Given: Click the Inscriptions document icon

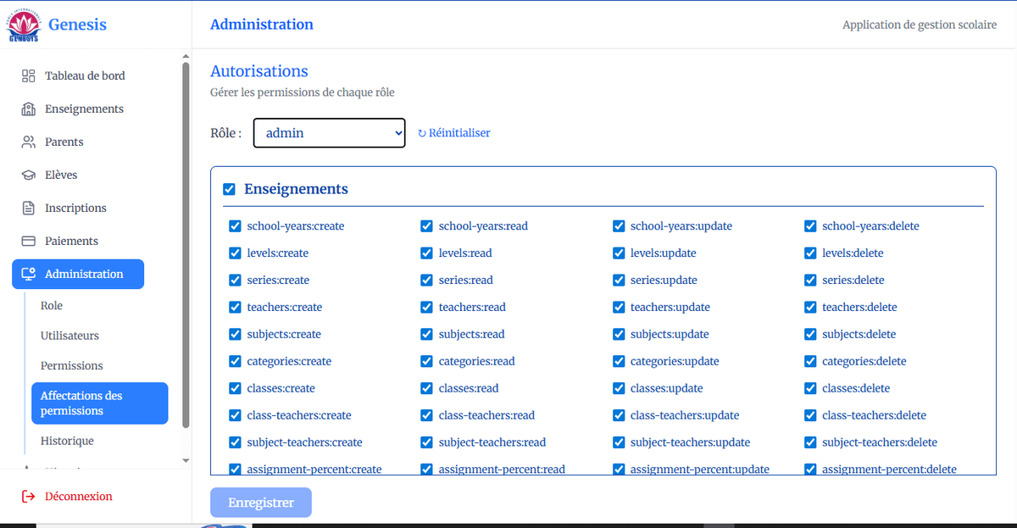Looking at the screenshot, I should tap(28, 208).
